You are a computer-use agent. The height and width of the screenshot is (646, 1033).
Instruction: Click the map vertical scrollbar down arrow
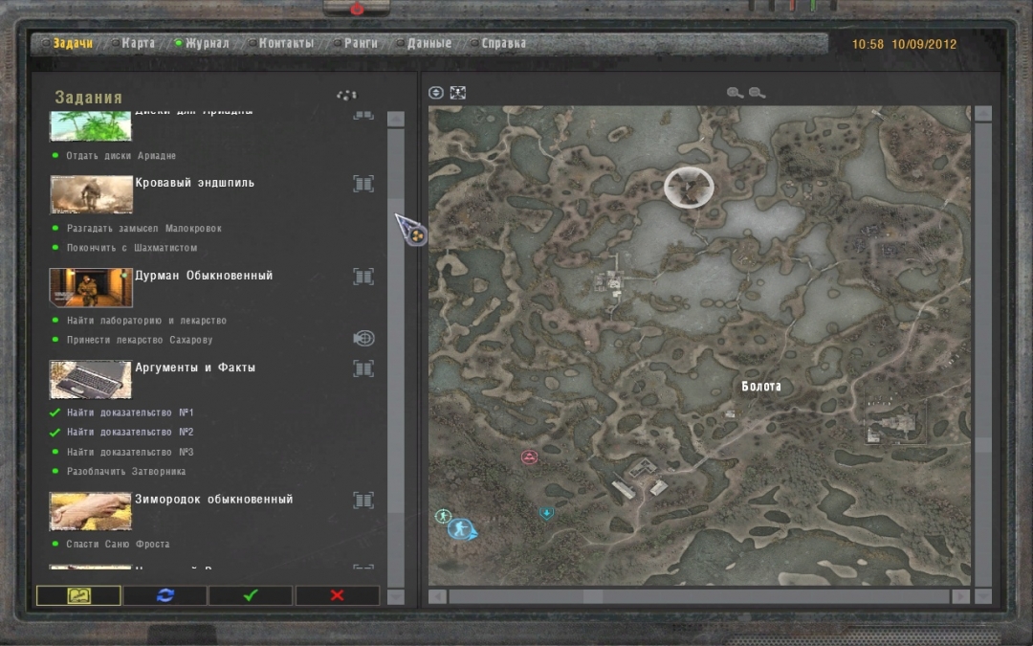pos(983,596)
